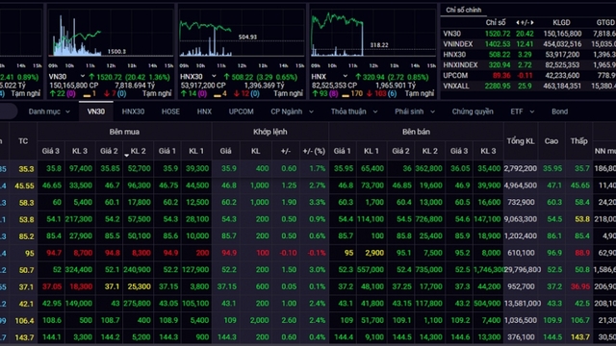The image size is (616, 346).
Task: Click the TC column header
Action: point(23,141)
